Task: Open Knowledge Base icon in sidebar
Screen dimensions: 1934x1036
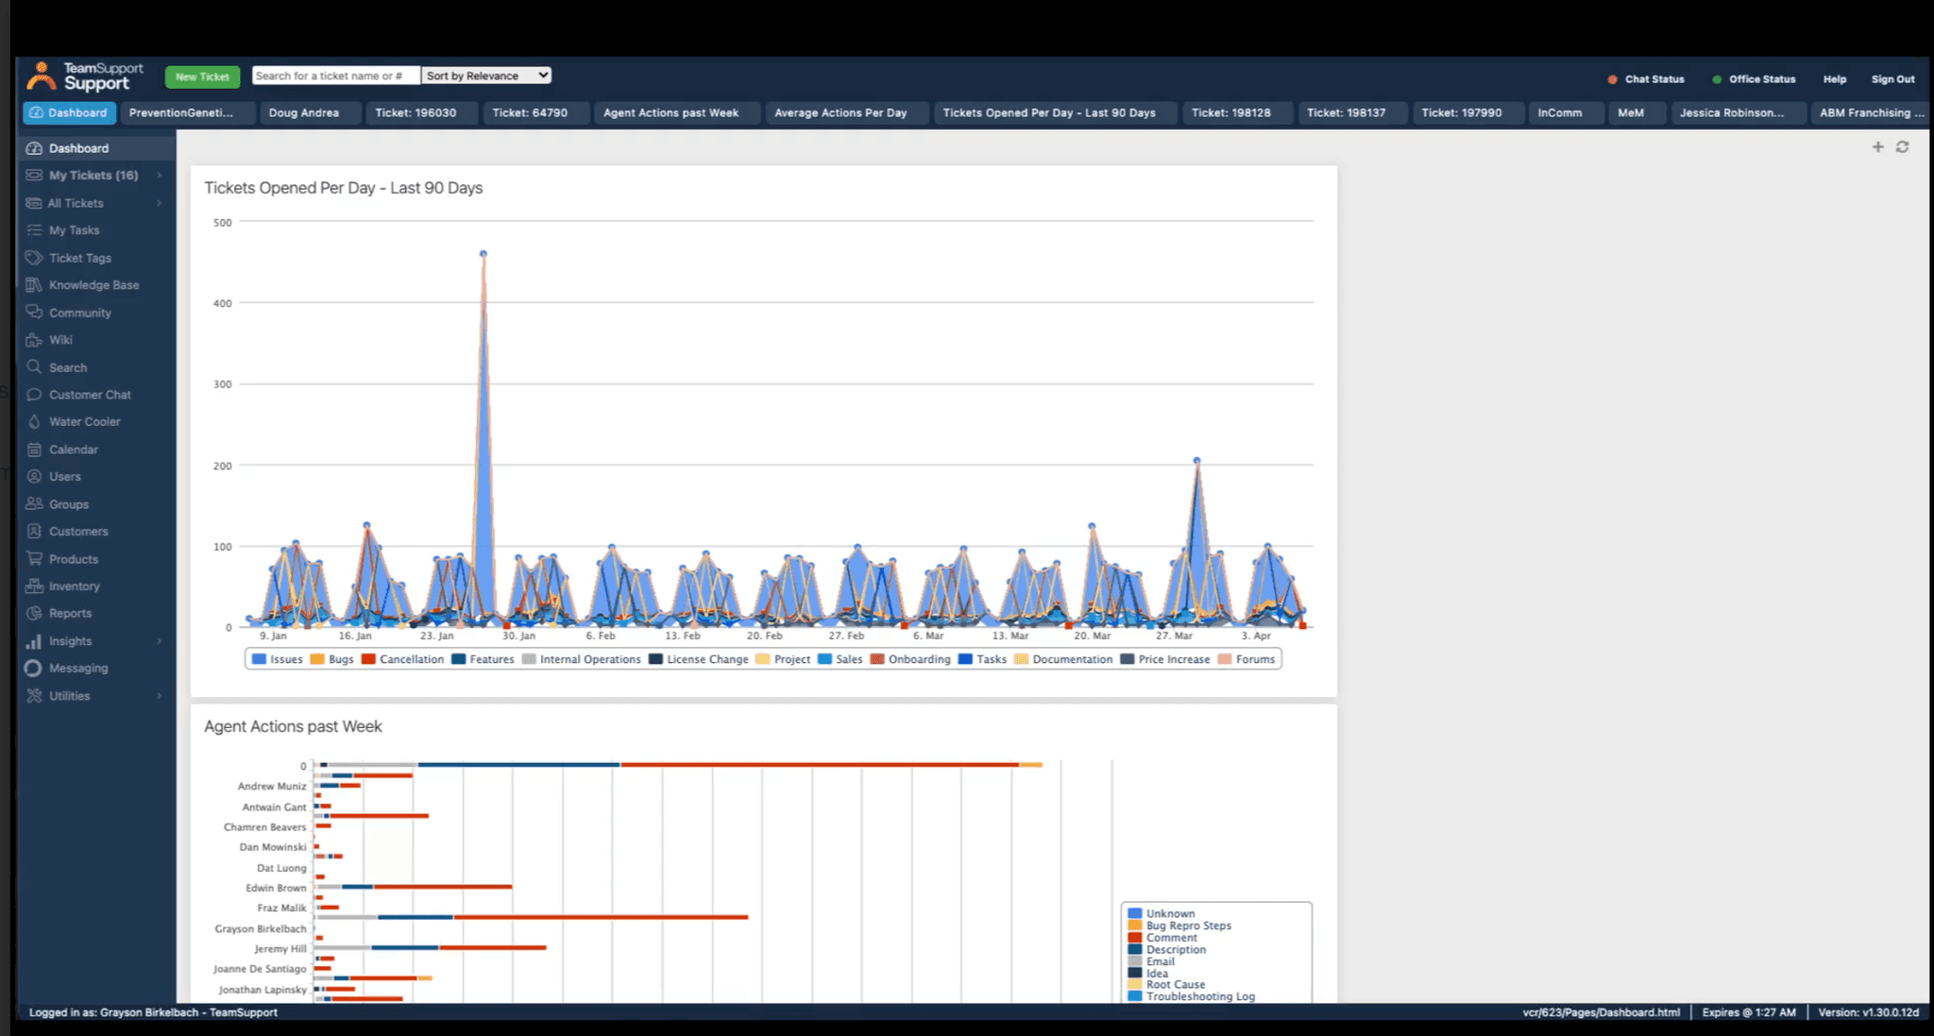Action: point(34,285)
